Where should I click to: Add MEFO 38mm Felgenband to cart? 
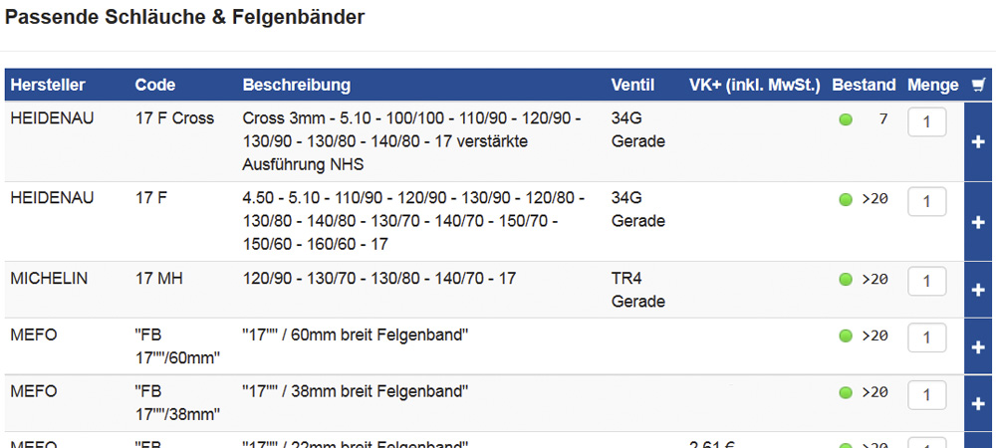[x=979, y=403]
